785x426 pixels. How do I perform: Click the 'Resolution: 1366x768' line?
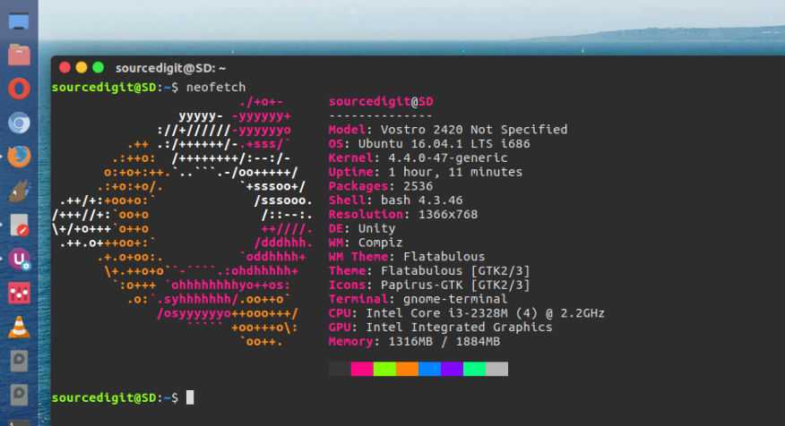[403, 214]
